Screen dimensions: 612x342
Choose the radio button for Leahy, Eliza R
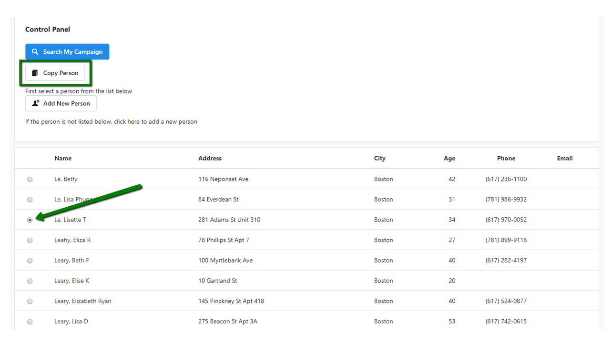30,241
